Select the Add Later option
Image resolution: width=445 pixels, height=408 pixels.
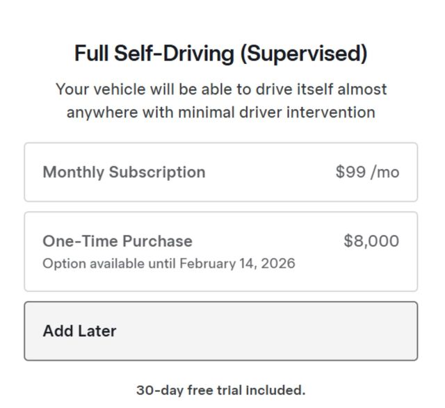click(220, 331)
